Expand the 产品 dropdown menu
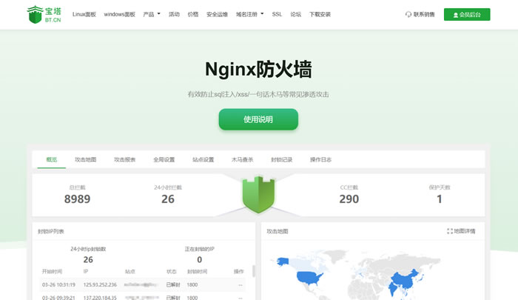Screen dimensions: 518x300 coord(151,14)
